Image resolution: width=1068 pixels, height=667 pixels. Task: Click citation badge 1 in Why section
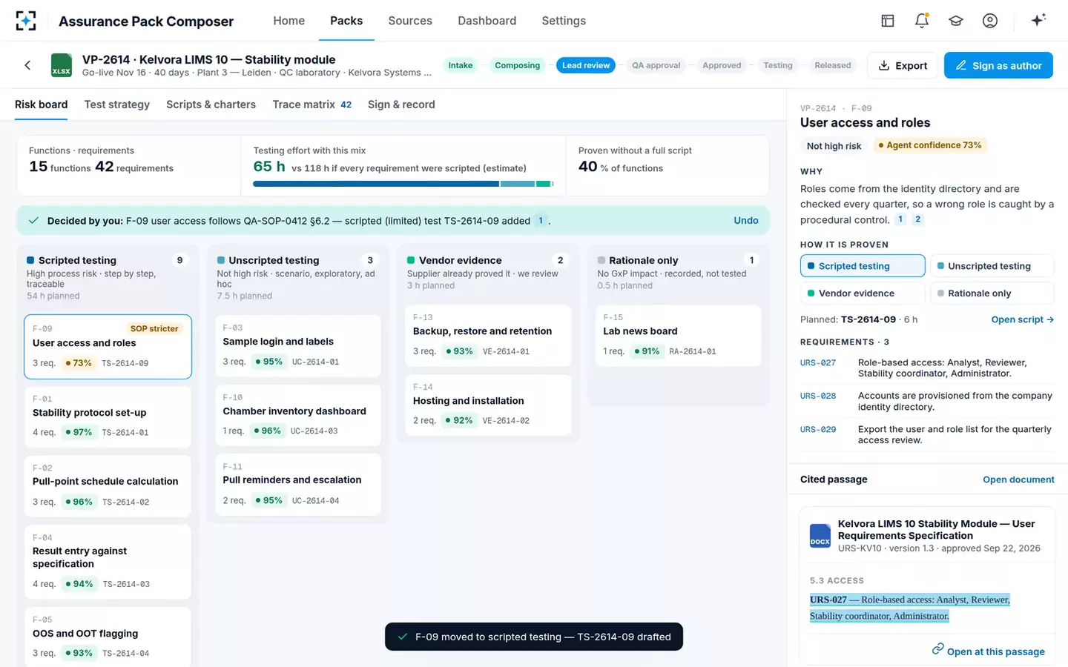point(900,219)
